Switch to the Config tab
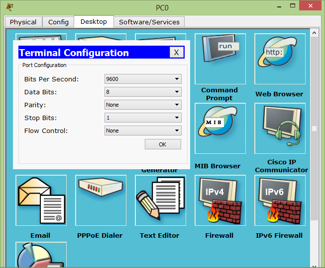The width and height of the screenshot is (325, 268). click(58, 22)
